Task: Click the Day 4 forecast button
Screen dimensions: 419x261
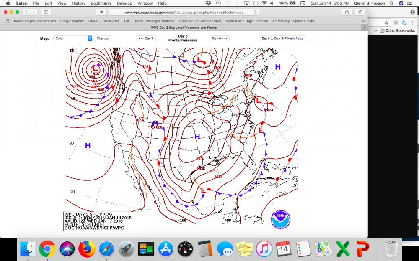Action: coord(220,38)
